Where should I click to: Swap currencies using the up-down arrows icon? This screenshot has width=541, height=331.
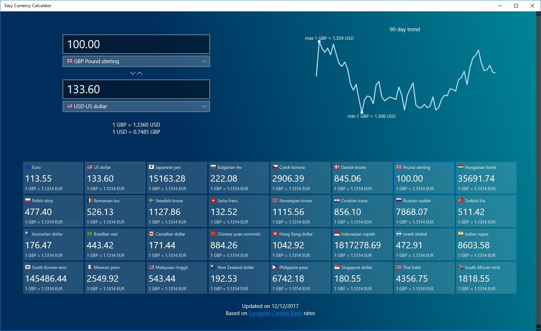[x=136, y=73]
